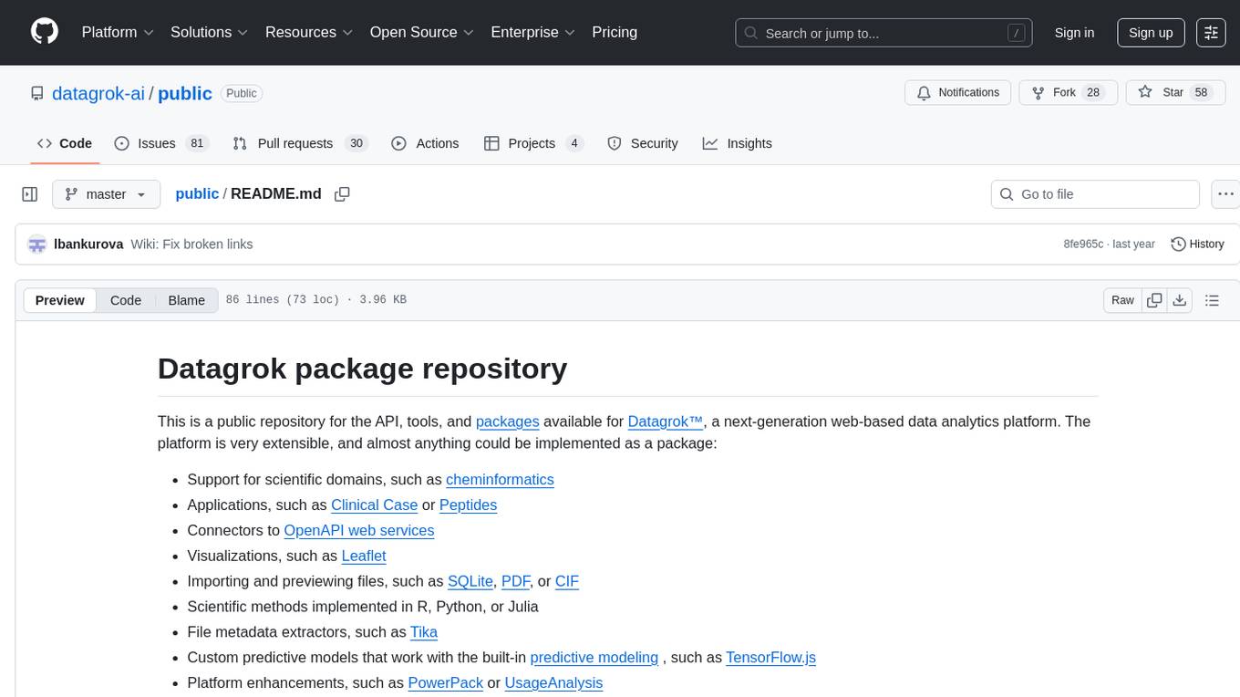
Task: Open the document outline list icon
Action: coord(1212,300)
